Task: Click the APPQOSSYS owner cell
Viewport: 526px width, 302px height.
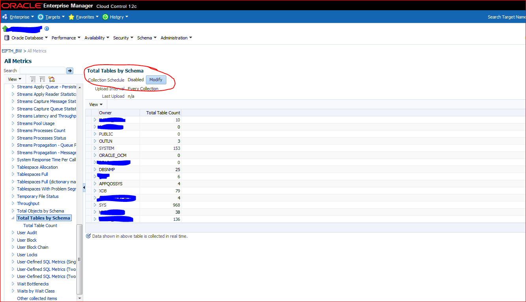Action: point(111,184)
